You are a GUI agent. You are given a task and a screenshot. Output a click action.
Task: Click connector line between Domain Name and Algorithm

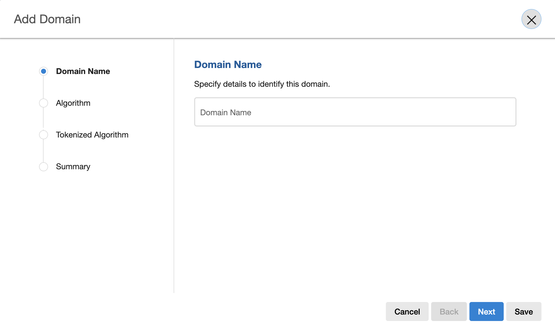pyautogui.click(x=43, y=87)
